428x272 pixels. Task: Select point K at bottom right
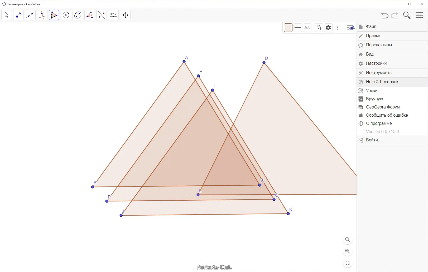(288, 214)
